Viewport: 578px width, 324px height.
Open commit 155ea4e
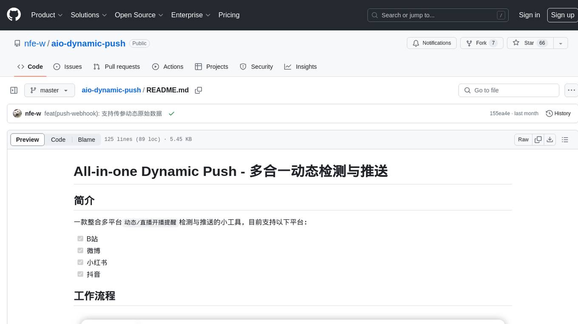tap(500, 114)
